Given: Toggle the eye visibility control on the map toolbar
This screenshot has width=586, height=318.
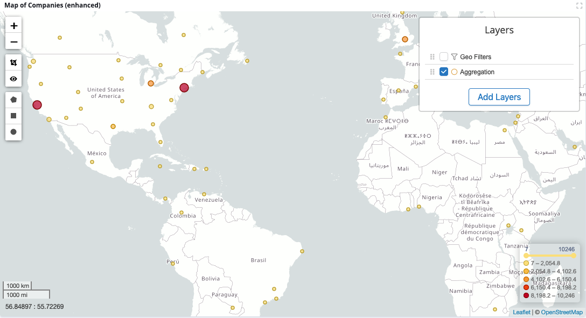Looking at the screenshot, I should (x=13, y=79).
